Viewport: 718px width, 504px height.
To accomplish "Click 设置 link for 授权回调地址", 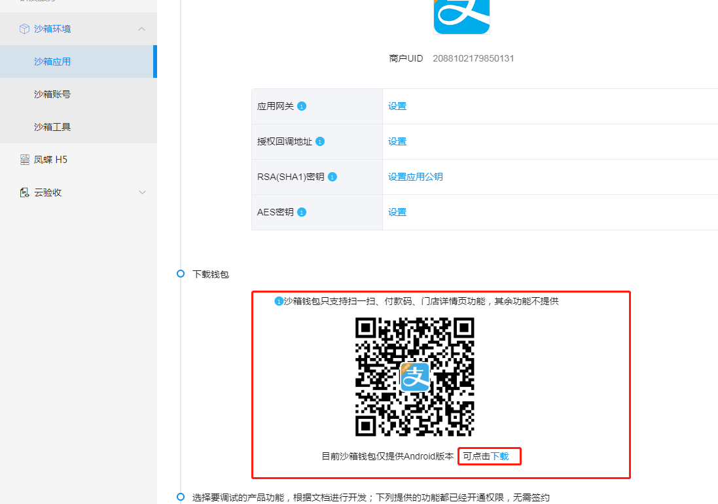I will pos(397,141).
